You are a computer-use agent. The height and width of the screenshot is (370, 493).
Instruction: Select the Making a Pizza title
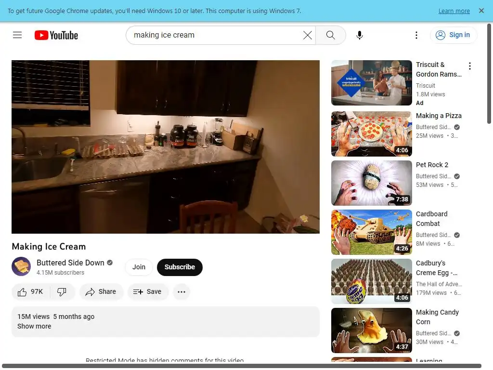click(x=439, y=116)
